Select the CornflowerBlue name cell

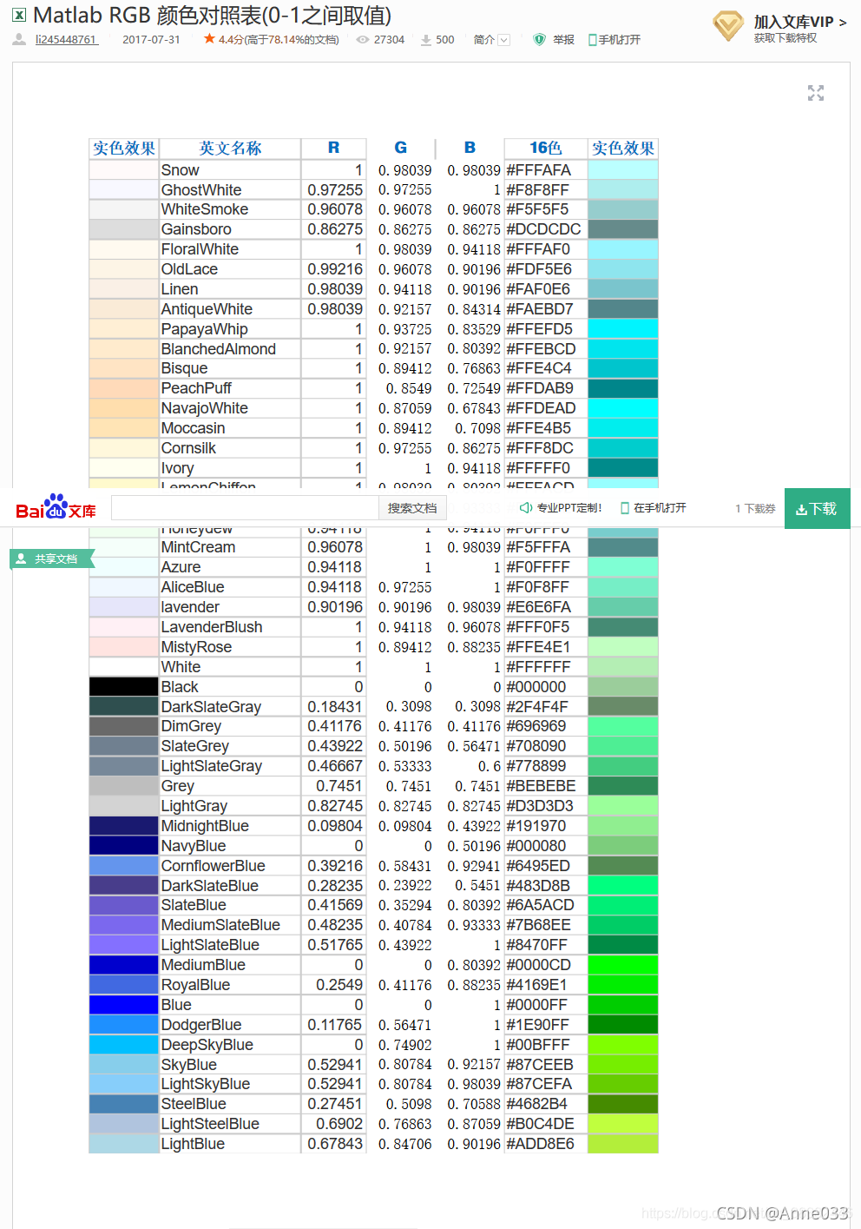[230, 865]
